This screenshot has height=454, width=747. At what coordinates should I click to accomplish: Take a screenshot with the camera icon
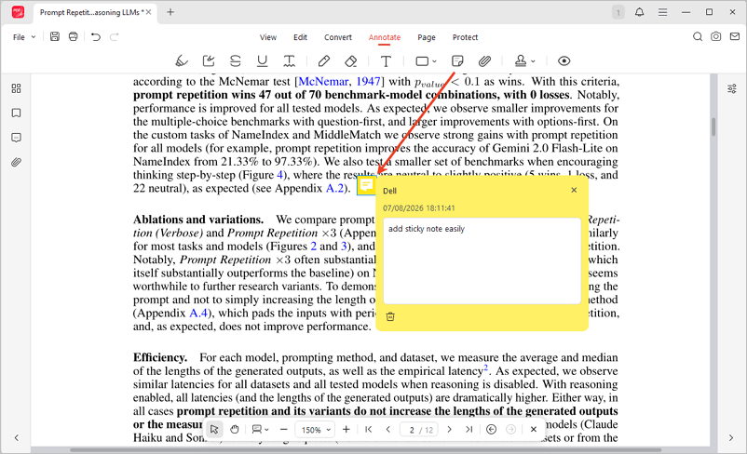click(716, 36)
